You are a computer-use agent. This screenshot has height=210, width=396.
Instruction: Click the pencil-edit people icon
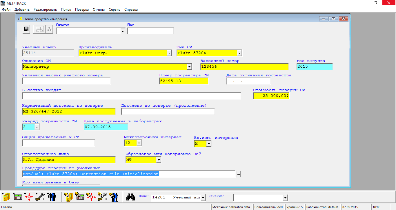pyautogui.click(x=114, y=197)
